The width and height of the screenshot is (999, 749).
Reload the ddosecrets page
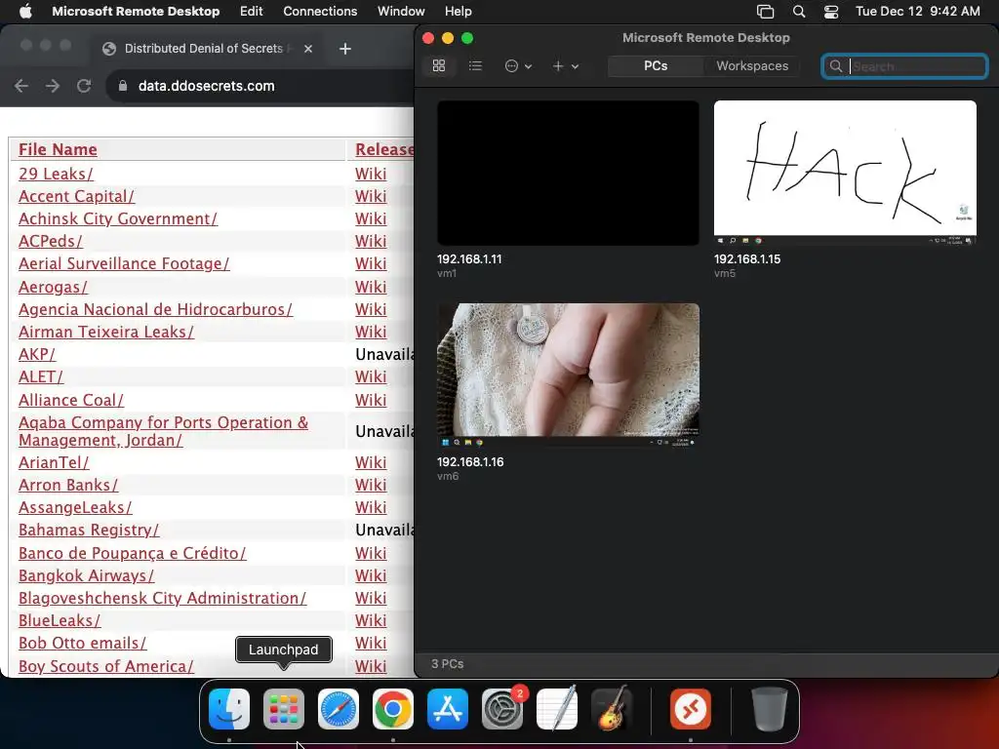point(84,86)
